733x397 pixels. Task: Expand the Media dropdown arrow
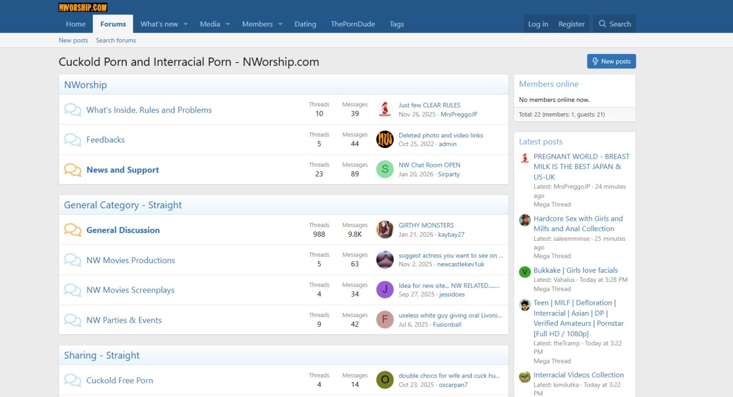click(228, 24)
